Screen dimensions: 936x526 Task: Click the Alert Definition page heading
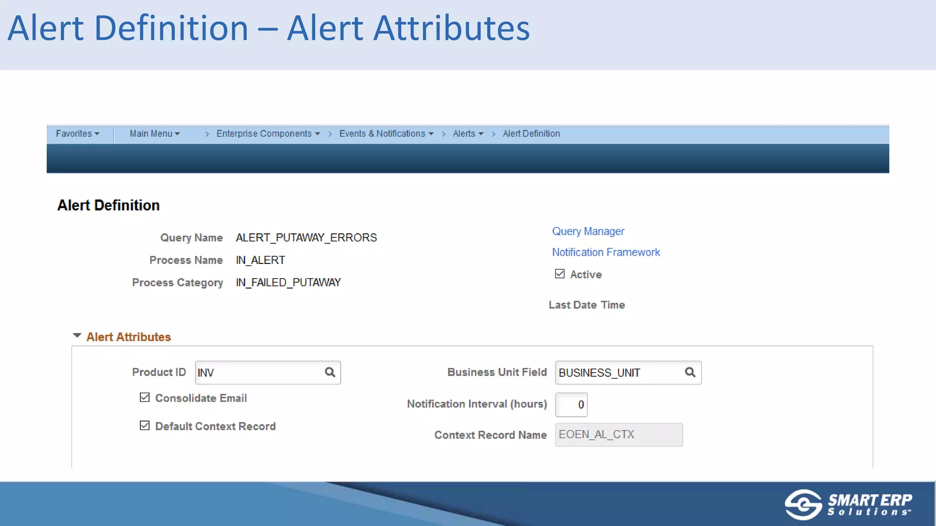(108, 205)
